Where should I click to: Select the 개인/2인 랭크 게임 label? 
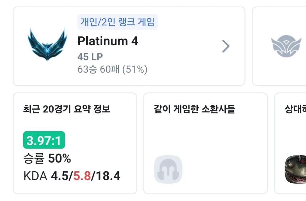pos(118,22)
